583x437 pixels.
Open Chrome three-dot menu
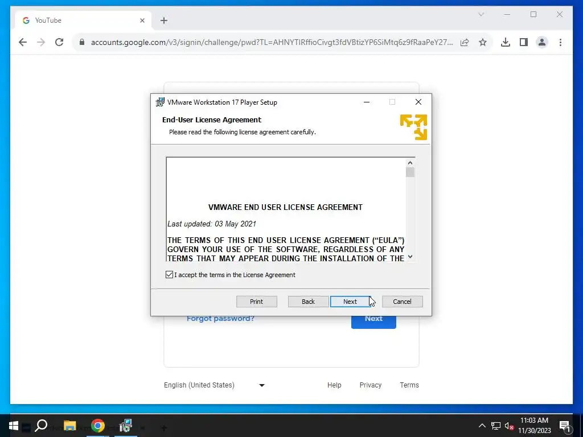tap(560, 42)
